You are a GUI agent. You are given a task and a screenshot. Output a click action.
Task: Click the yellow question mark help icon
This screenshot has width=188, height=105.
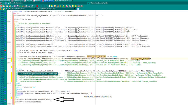[78, 6]
